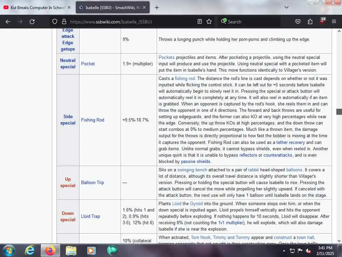Open the muted volume tray icon
Viewport: 342px width, 257px height.
coord(308,251)
